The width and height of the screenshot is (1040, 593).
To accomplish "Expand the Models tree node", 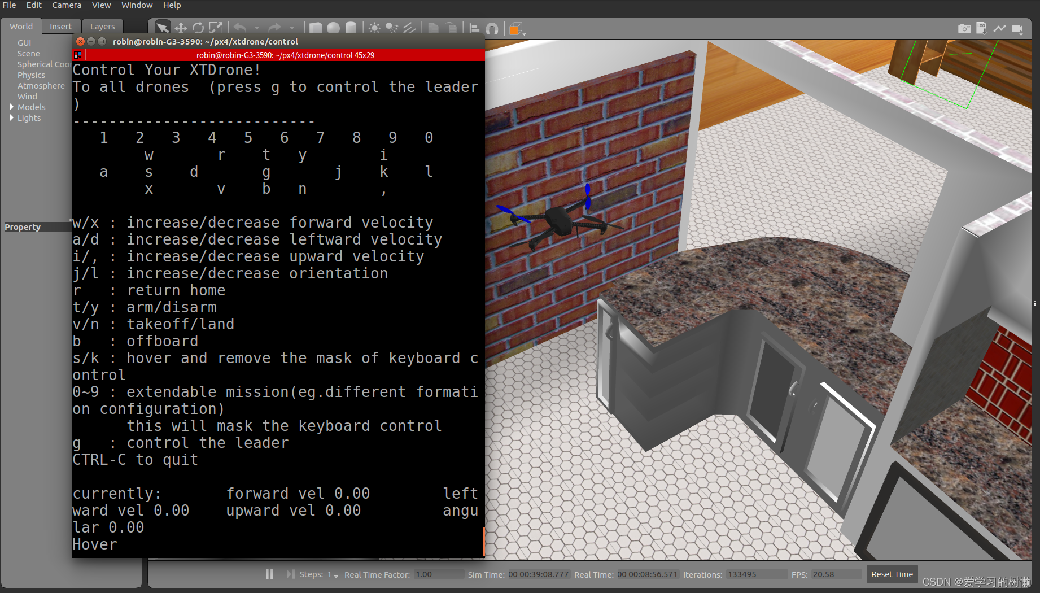I will pos(11,107).
